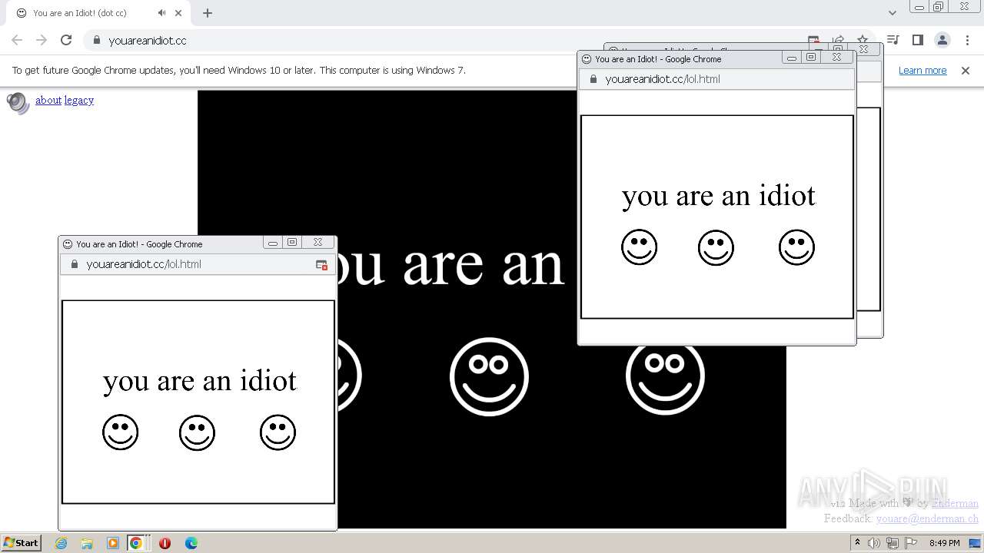984x553 pixels.
Task: Click last smiley face in left popup
Action: pyautogui.click(x=278, y=432)
